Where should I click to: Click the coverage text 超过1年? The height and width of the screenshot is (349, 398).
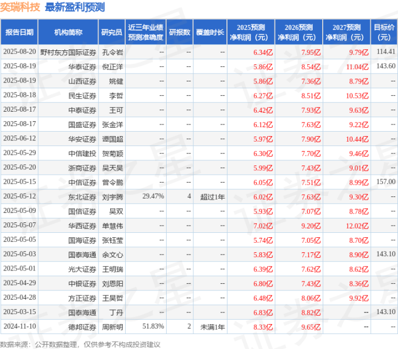tap(213, 197)
